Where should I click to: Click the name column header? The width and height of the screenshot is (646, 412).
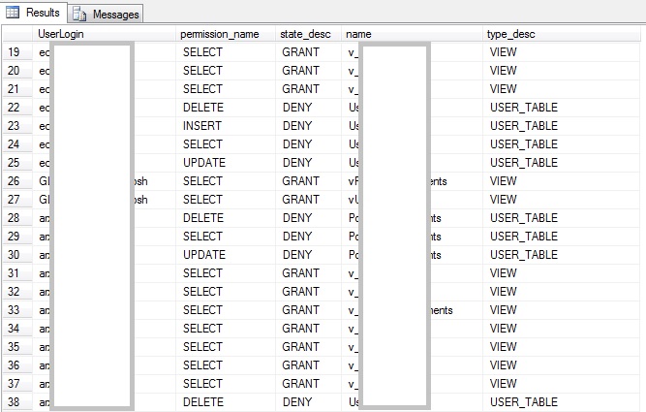click(x=412, y=34)
